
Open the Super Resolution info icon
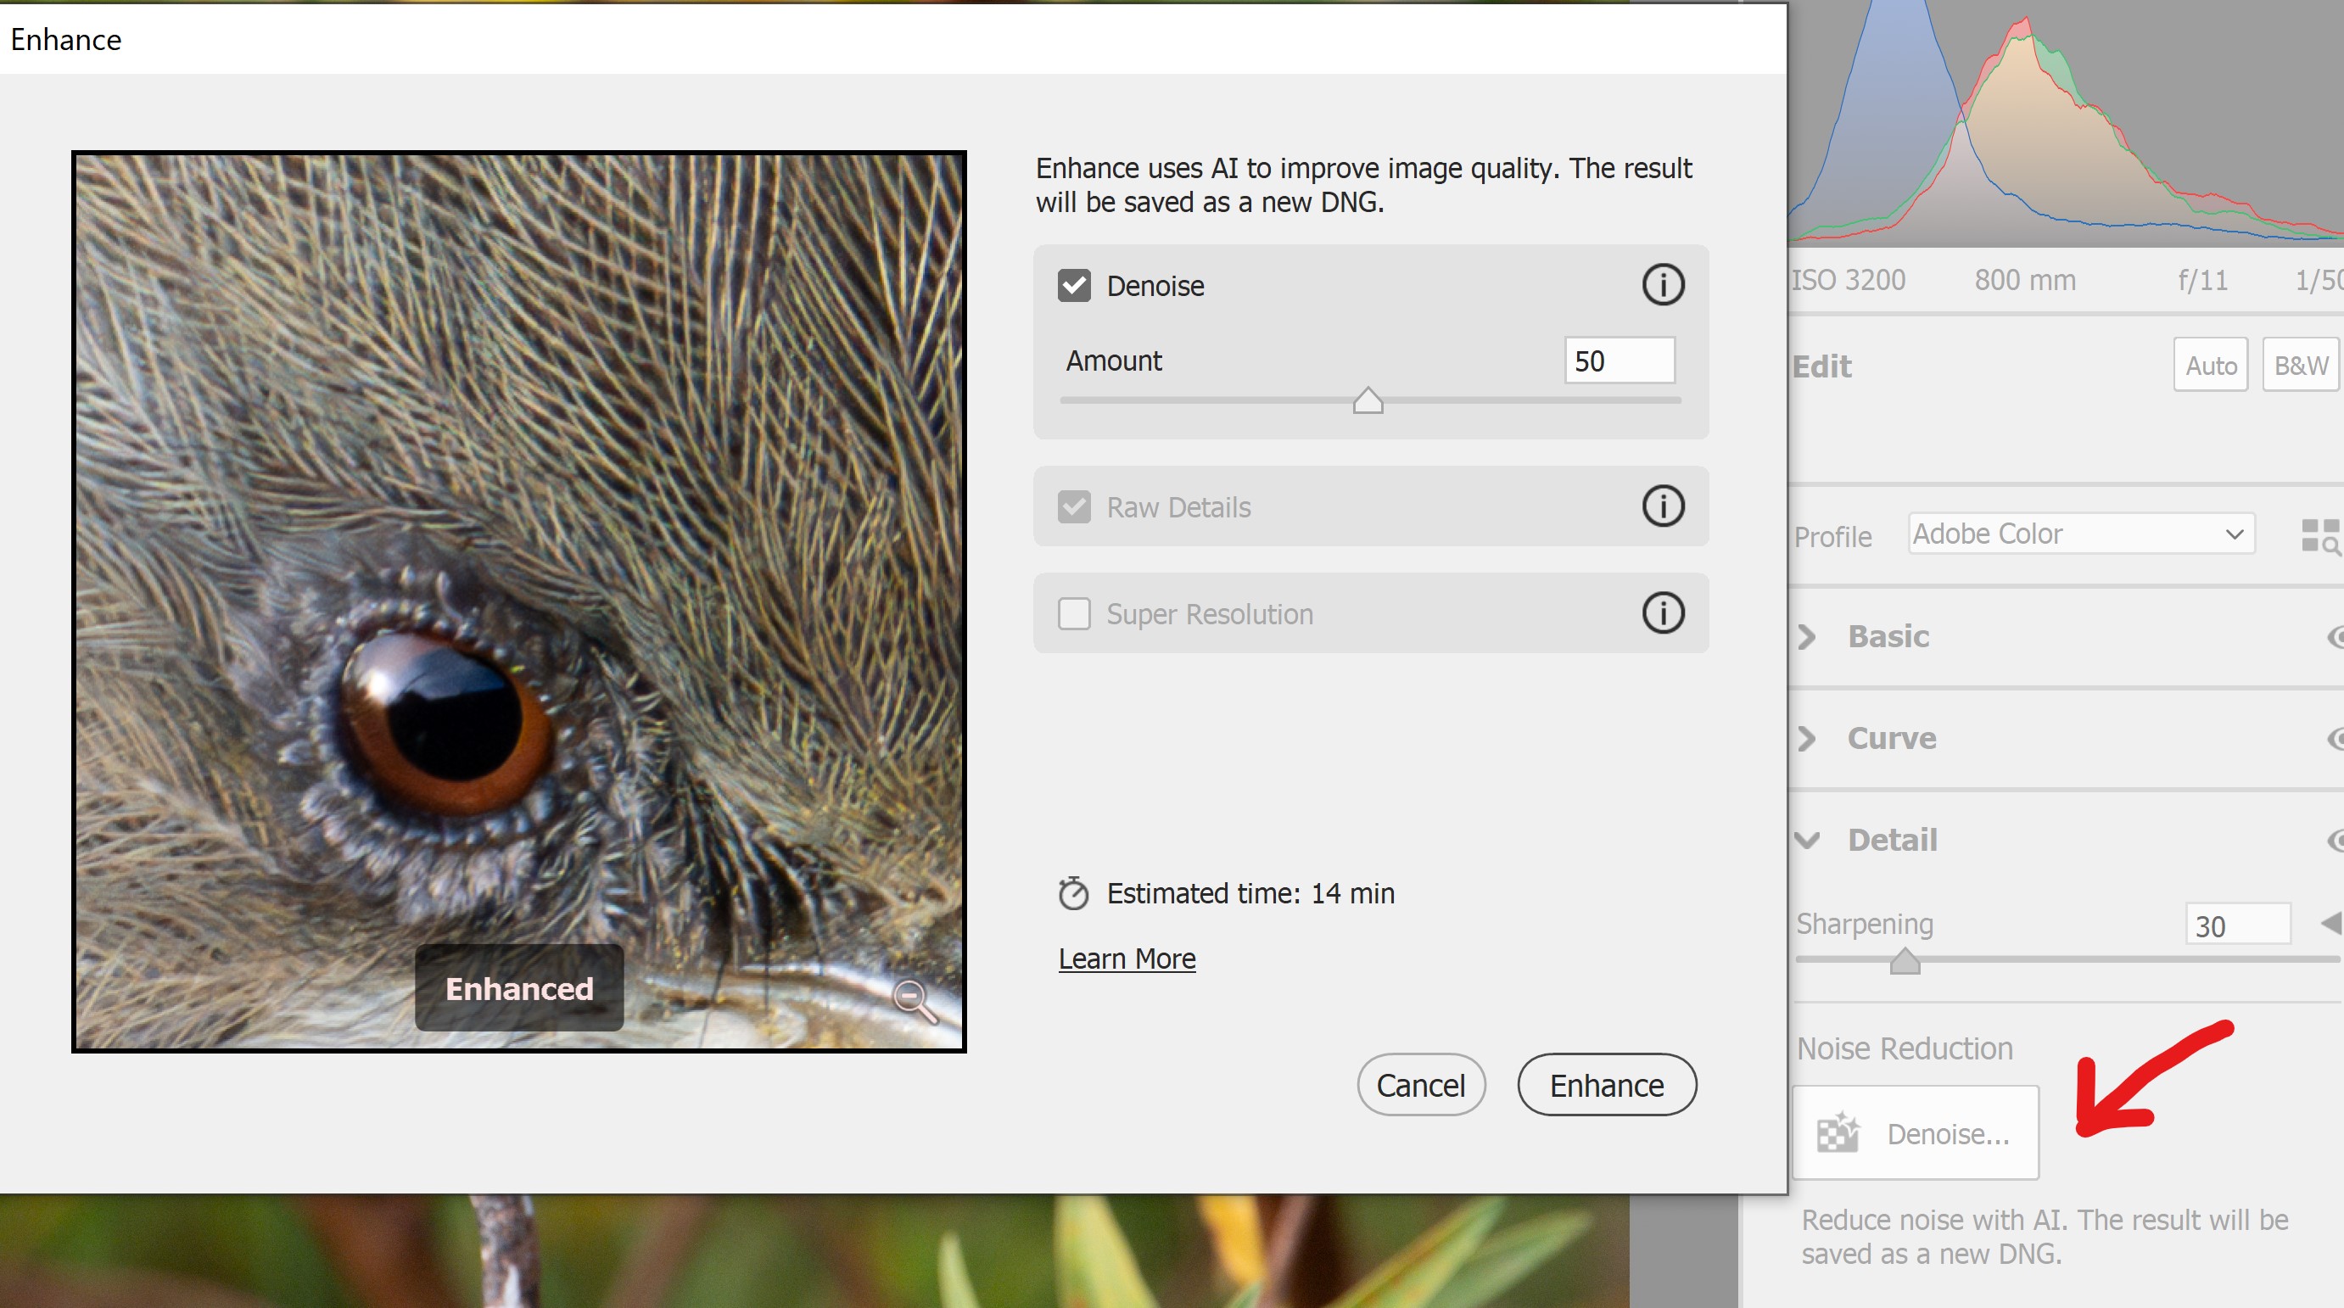tap(1663, 612)
